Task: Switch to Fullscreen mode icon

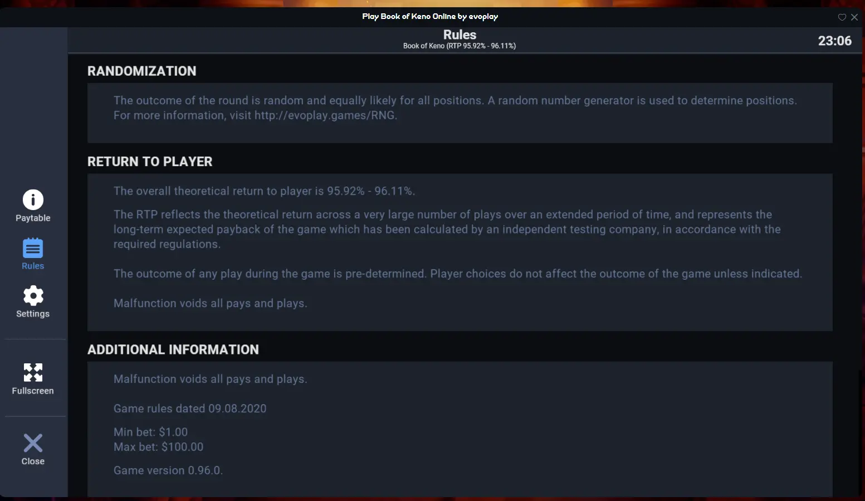Action: point(33,372)
